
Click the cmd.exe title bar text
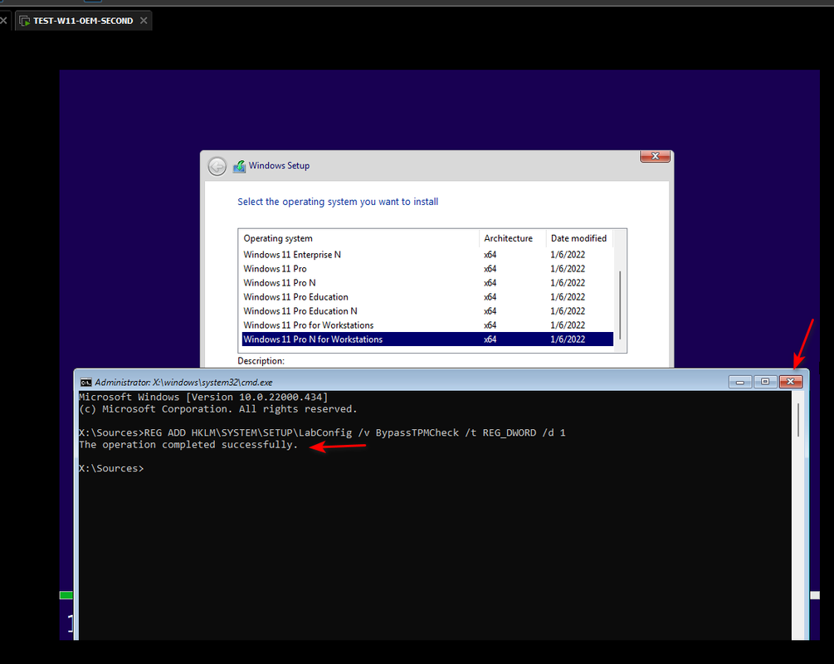pos(183,382)
